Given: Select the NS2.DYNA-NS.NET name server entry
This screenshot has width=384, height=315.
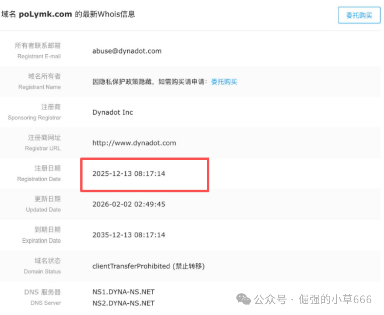Looking at the screenshot, I should pyautogui.click(x=123, y=303).
